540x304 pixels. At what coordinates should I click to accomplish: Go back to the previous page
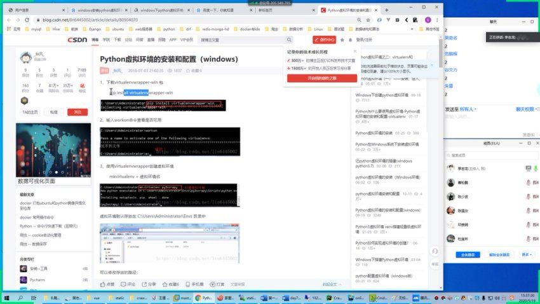pos(10,20)
